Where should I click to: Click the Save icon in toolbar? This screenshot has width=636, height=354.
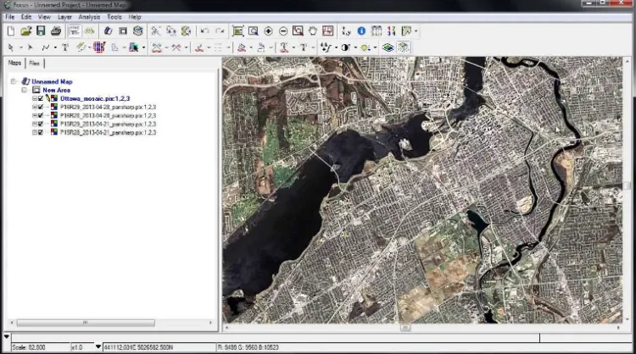(40, 31)
